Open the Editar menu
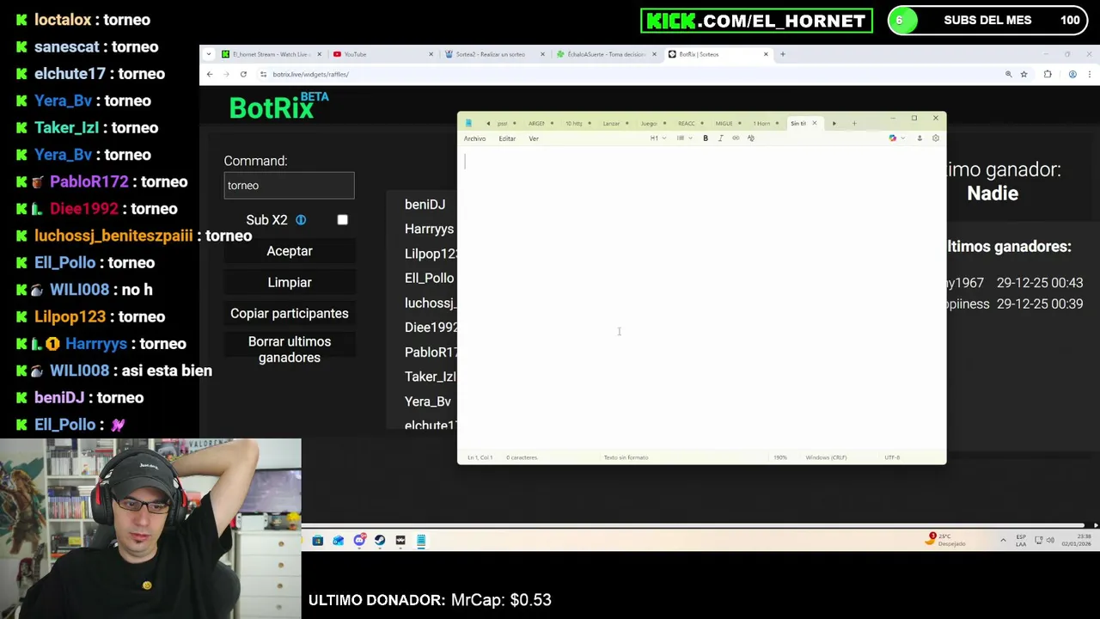The height and width of the screenshot is (619, 1100). click(x=507, y=139)
